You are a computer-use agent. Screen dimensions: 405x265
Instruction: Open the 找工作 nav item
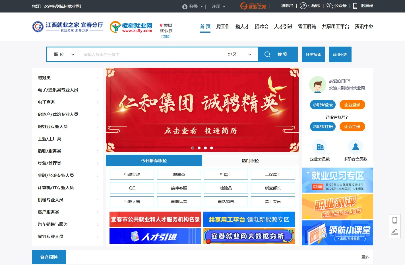(223, 26)
